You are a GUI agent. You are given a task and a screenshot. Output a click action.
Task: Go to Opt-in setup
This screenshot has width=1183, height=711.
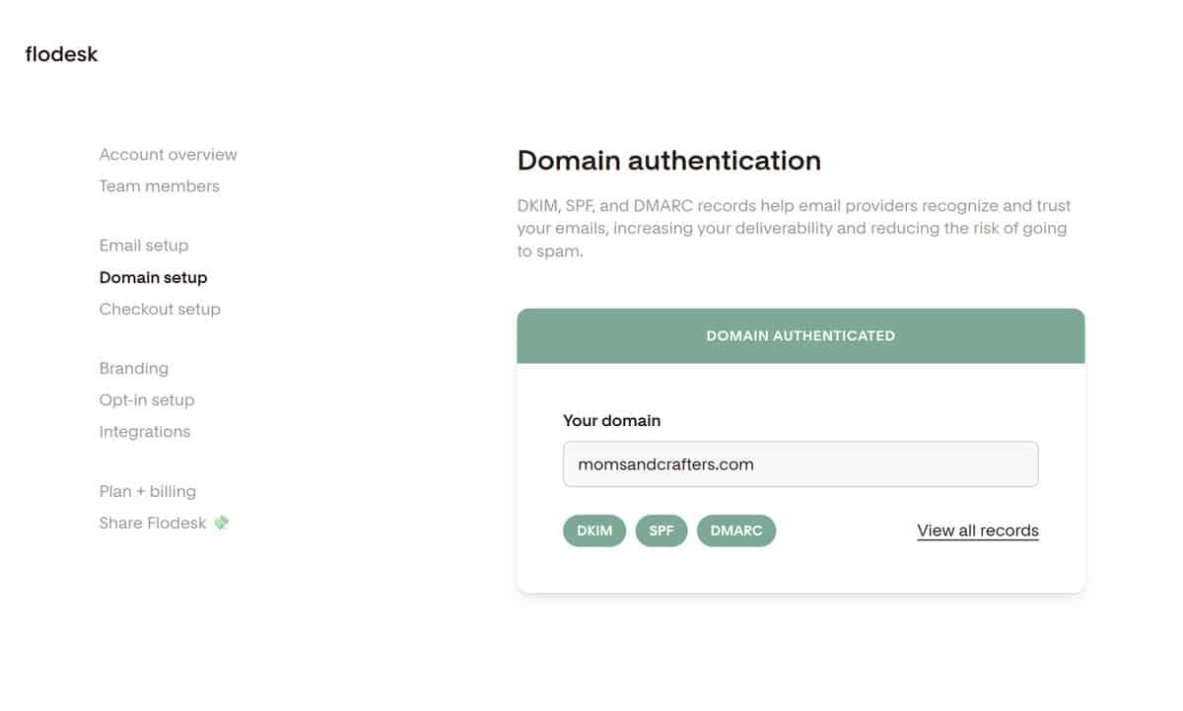pyautogui.click(x=146, y=400)
